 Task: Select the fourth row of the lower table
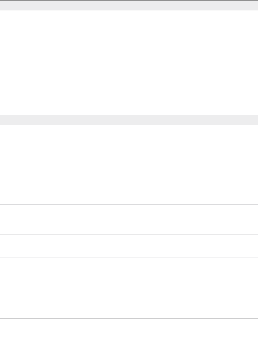[x=129, y=269]
